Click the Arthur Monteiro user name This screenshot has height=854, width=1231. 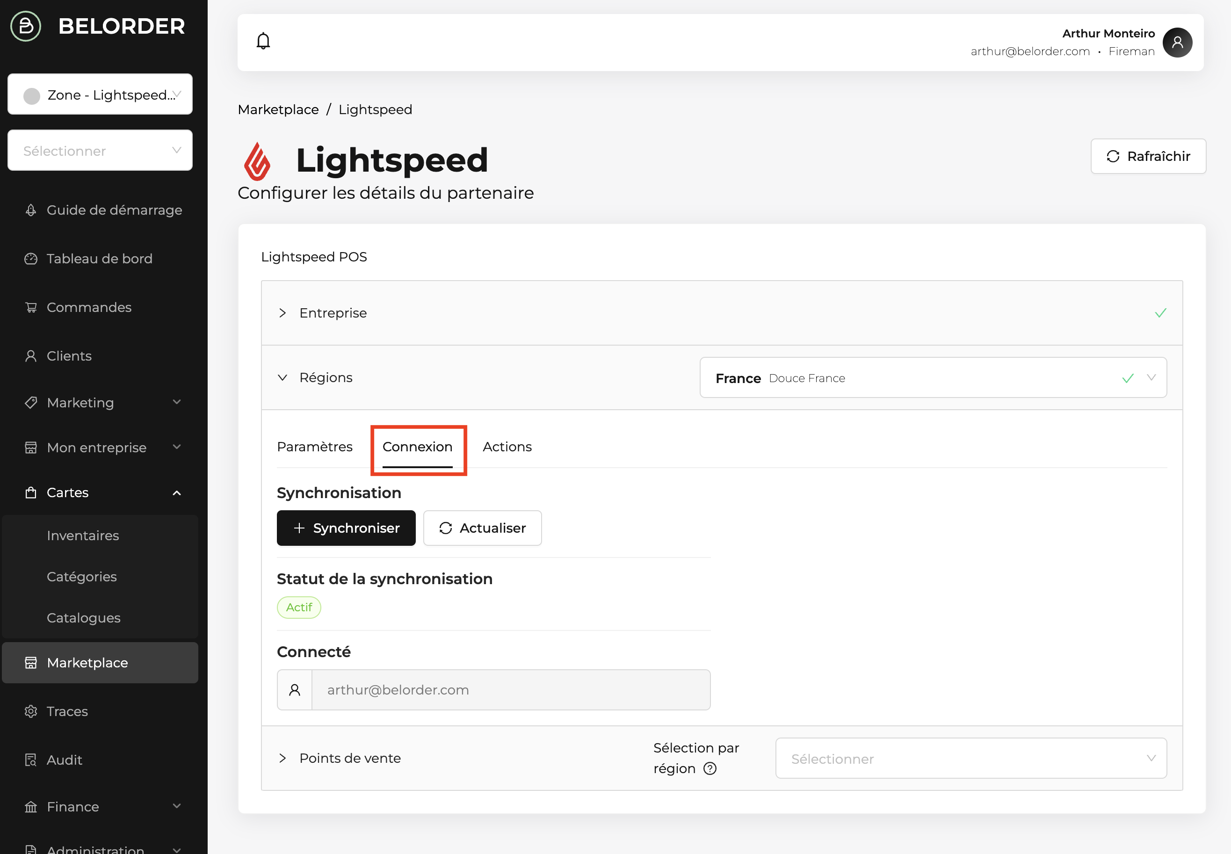[x=1108, y=34]
